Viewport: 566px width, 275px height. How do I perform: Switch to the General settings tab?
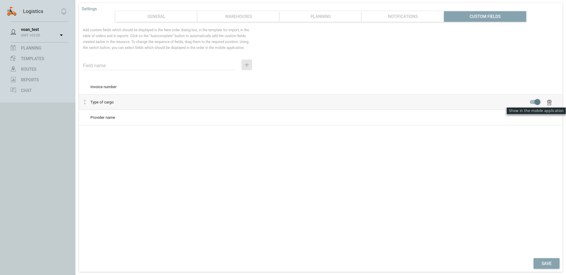156,17
